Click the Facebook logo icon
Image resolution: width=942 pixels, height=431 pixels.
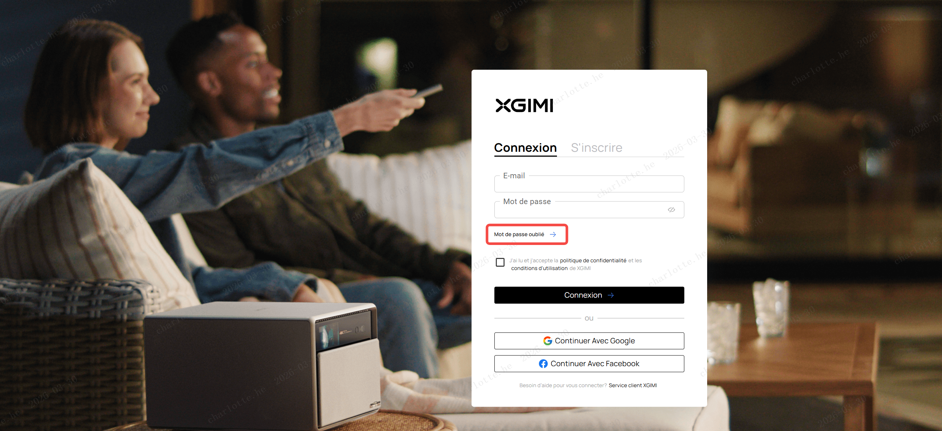click(x=543, y=364)
